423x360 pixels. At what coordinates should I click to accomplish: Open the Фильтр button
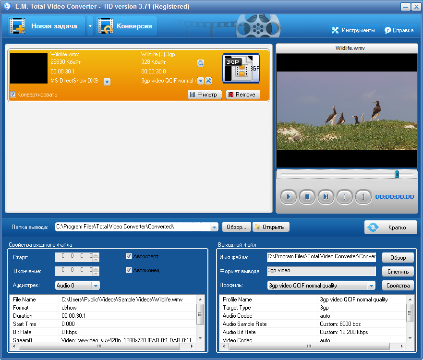[205, 95]
